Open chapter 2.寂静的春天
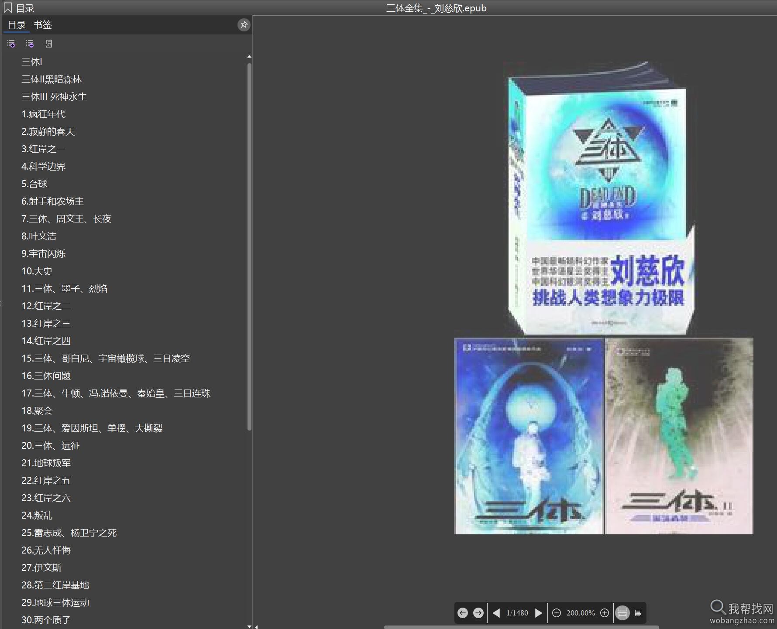 pyautogui.click(x=48, y=132)
